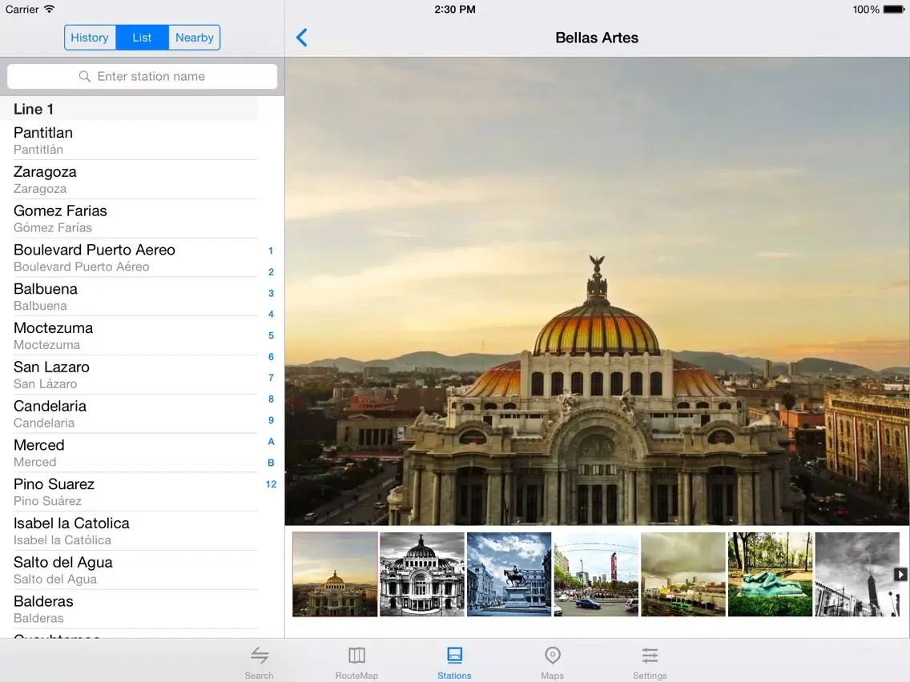Tap the 2:30 PM clock
The width and height of the screenshot is (910, 682).
[455, 10]
